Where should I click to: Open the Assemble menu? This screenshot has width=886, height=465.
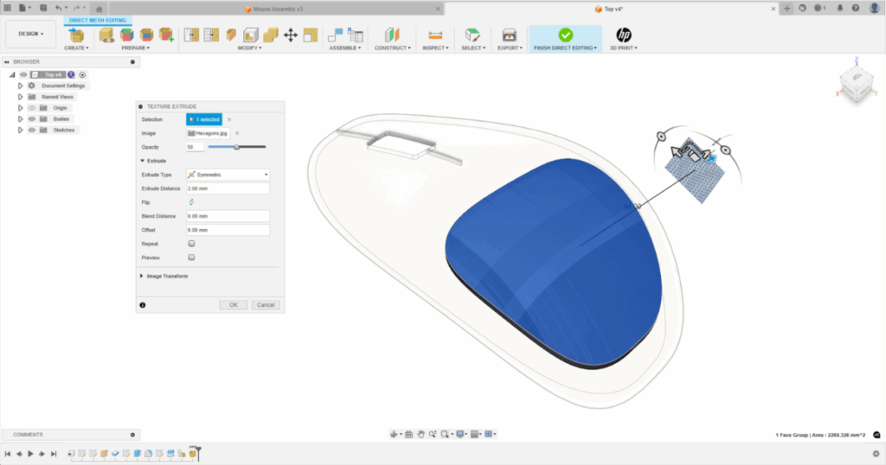click(x=344, y=48)
